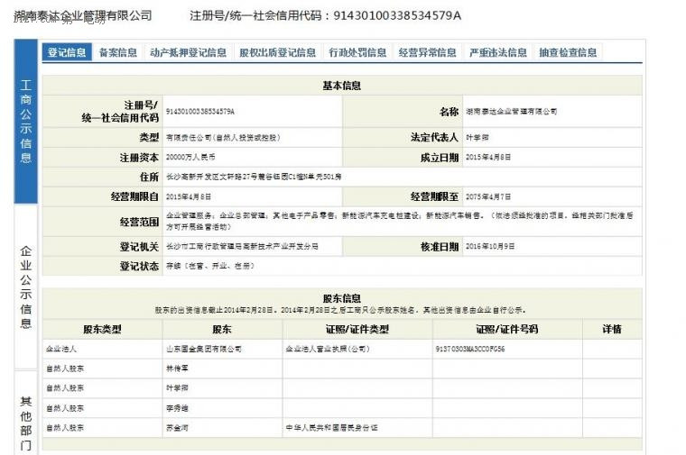The width and height of the screenshot is (686, 455).
Task: Click the 类型 field label
Action: 149,138
